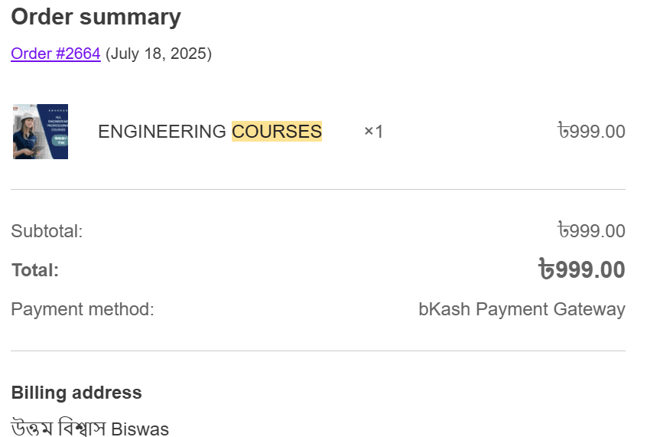Click the Order summary heading
Viewport: 647px width, 437px height.
[x=96, y=17]
